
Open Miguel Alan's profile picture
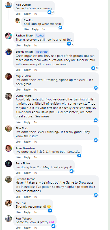click(x=8, y=76)
